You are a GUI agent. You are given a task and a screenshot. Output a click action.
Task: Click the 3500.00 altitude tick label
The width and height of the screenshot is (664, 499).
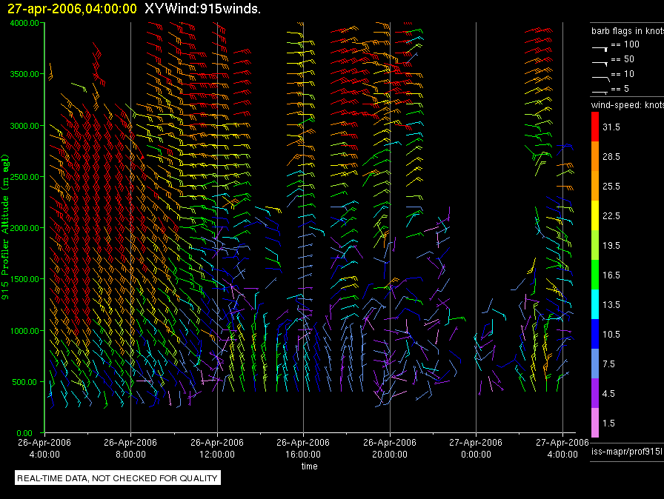click(x=24, y=74)
